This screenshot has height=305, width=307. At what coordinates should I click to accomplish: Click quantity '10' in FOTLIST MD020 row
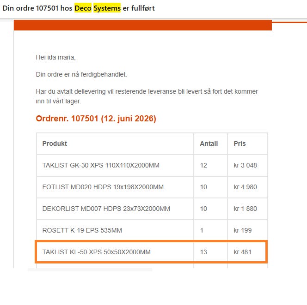[203, 187]
